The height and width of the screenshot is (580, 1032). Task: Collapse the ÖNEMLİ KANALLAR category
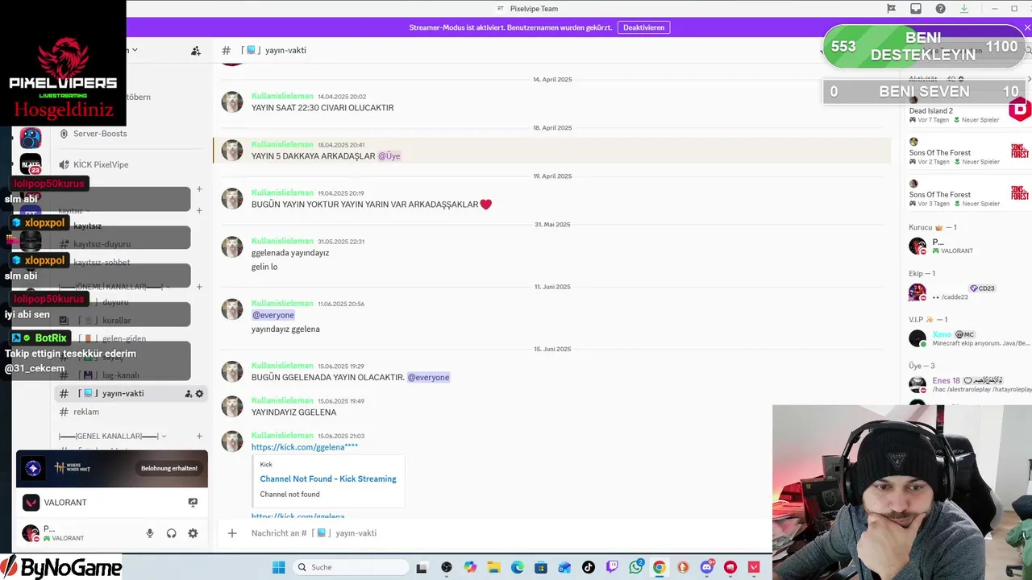coord(111,287)
